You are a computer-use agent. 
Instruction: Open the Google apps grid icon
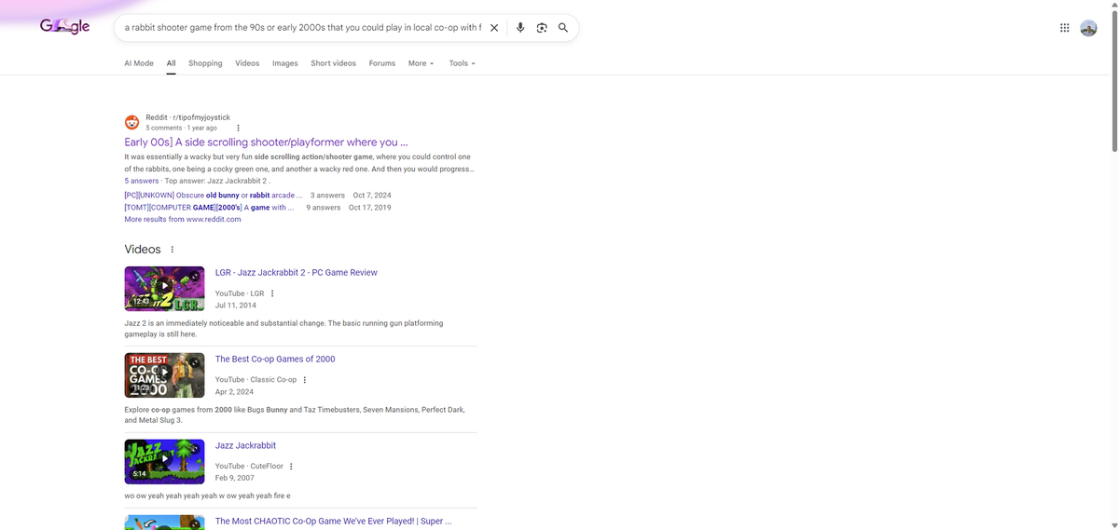pyautogui.click(x=1065, y=28)
